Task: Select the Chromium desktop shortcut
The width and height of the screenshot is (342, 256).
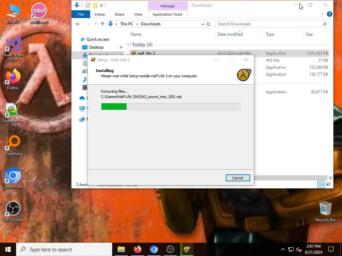Action: click(x=13, y=179)
